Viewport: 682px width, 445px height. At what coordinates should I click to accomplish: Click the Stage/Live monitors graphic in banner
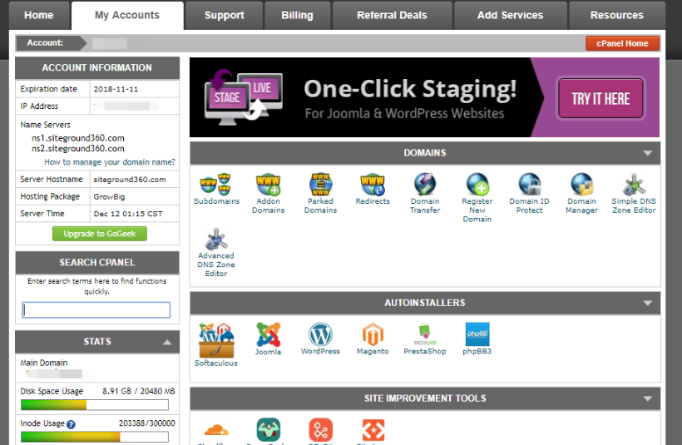243,98
